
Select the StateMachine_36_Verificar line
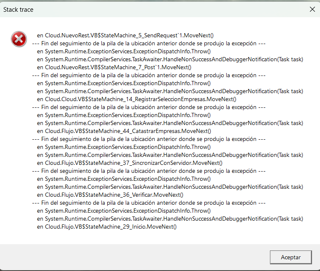coord(110,195)
